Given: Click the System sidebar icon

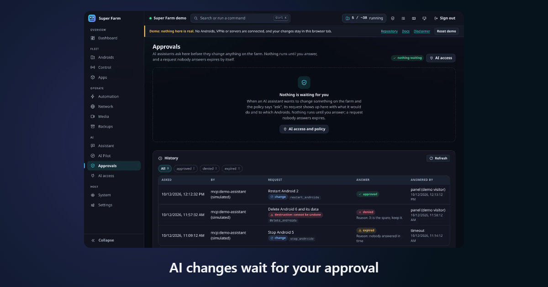Looking at the screenshot, I should (x=93, y=195).
